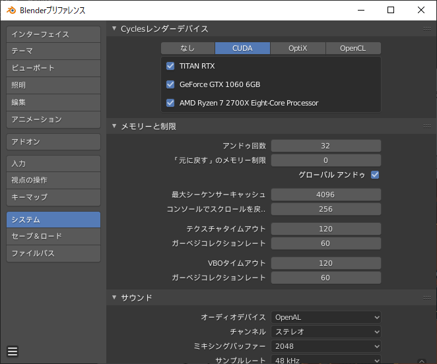Click the Cyclesレンダーデバイス panel title
Viewport: 437px width, 364px height.
(x=164, y=29)
